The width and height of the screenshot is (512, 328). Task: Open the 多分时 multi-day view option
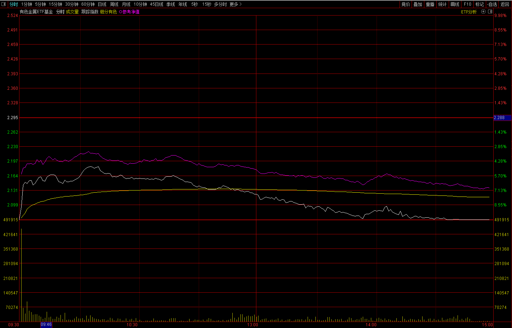pyautogui.click(x=220, y=4)
